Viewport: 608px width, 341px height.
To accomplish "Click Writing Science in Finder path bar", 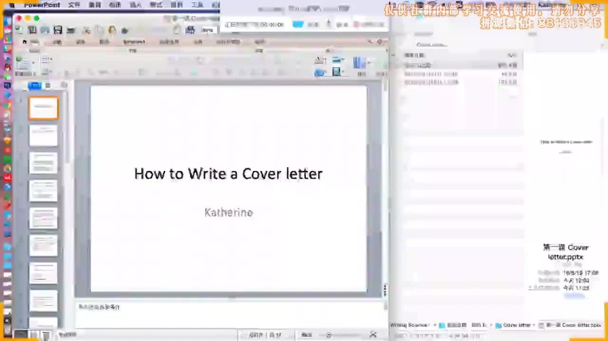I will pos(409,325).
